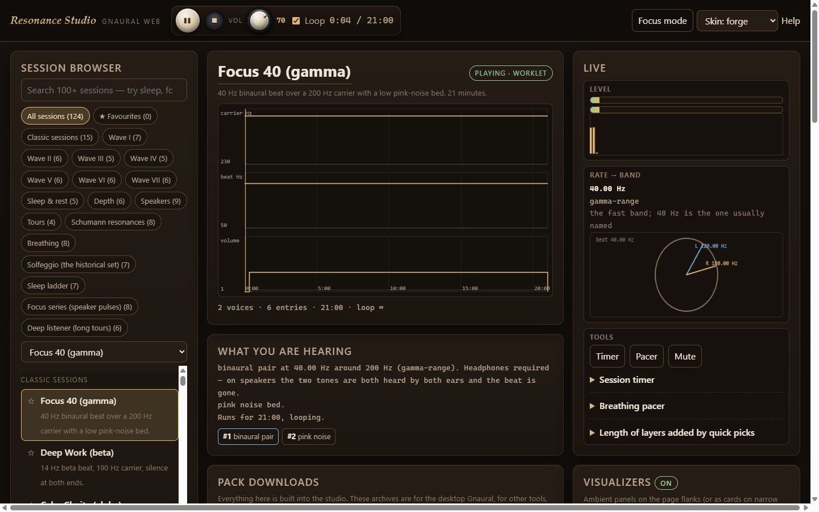This screenshot has height=512, width=819.
Task: Toggle the Visualizers ON switch
Action: click(x=666, y=483)
